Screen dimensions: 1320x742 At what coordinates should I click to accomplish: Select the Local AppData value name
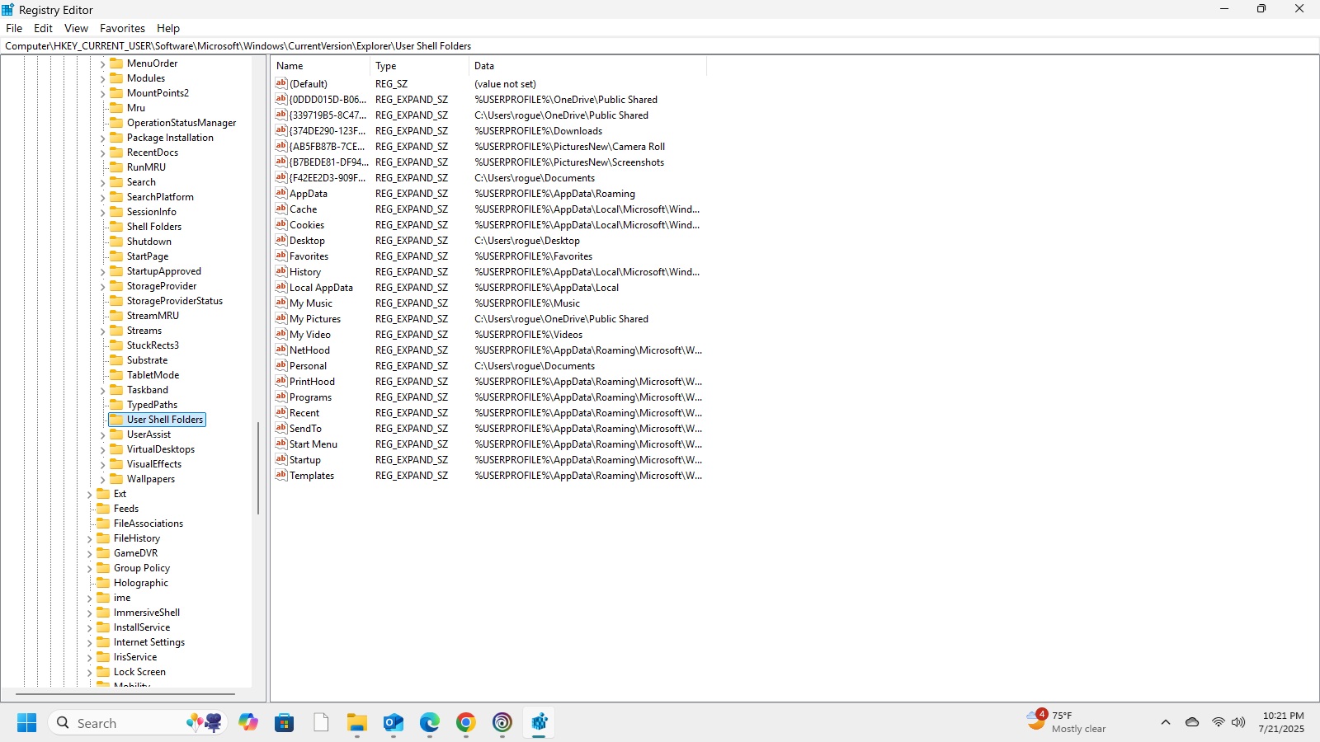pyautogui.click(x=321, y=288)
